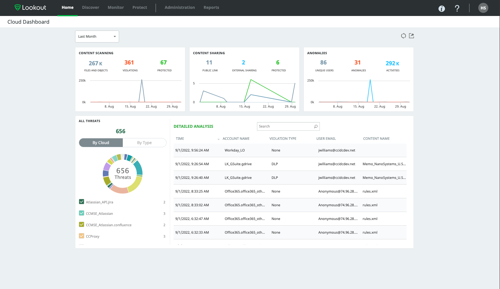500x289 pixels.
Task: Open help via question mark icon
Action: click(x=457, y=8)
